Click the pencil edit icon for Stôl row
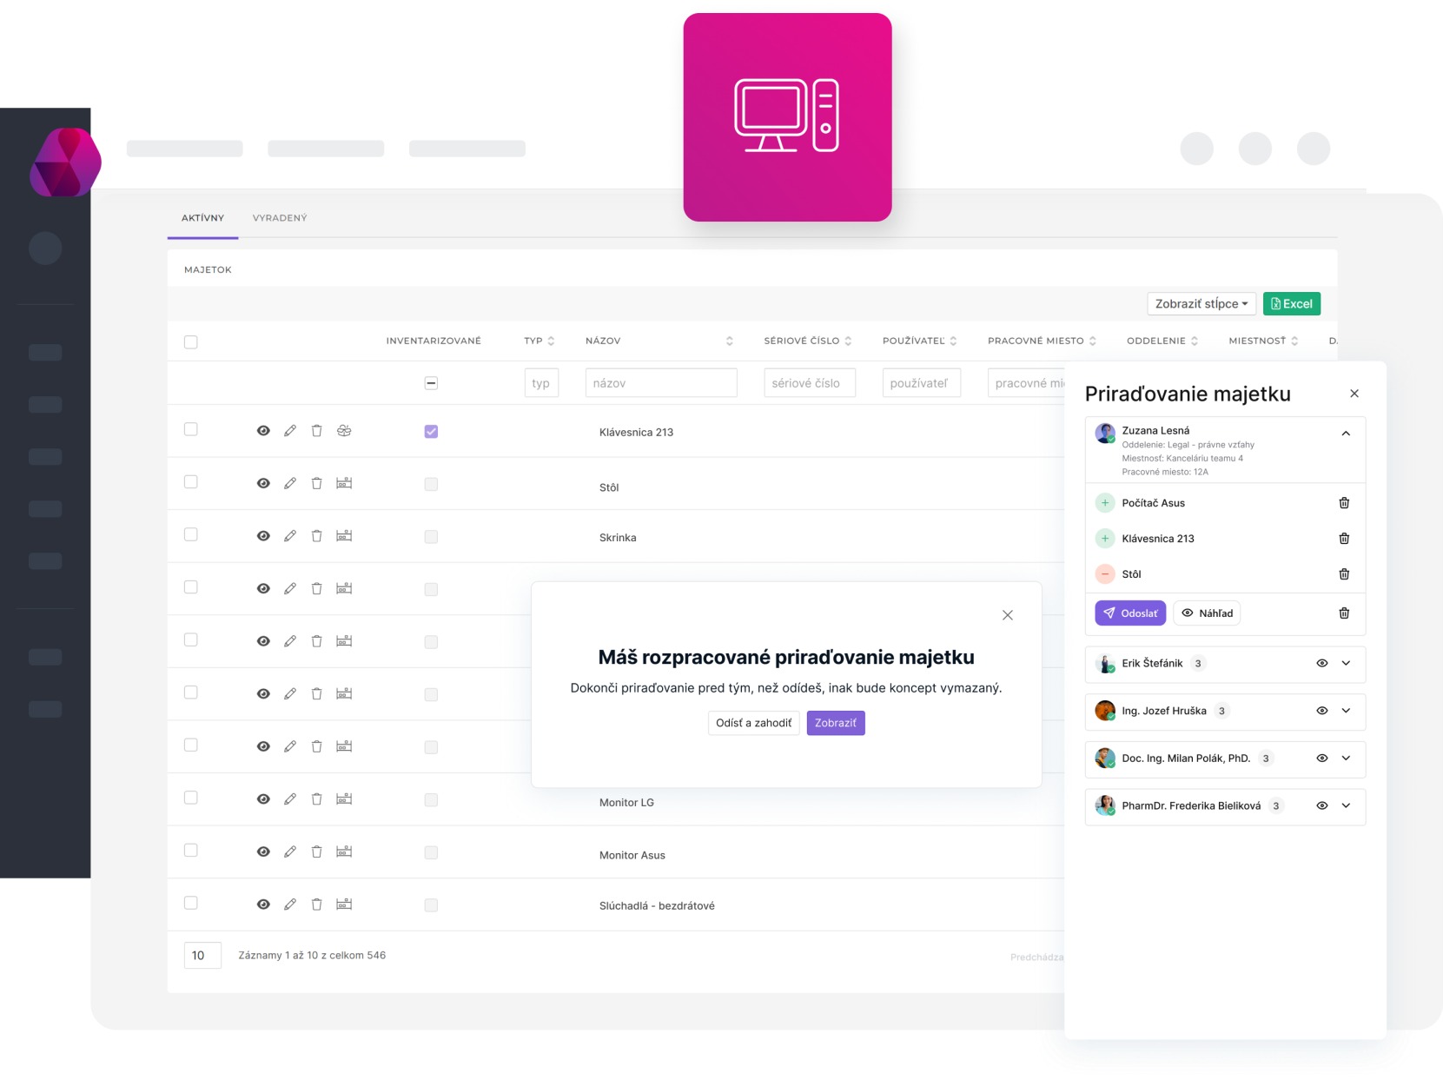The width and height of the screenshot is (1443, 1080). [290, 483]
